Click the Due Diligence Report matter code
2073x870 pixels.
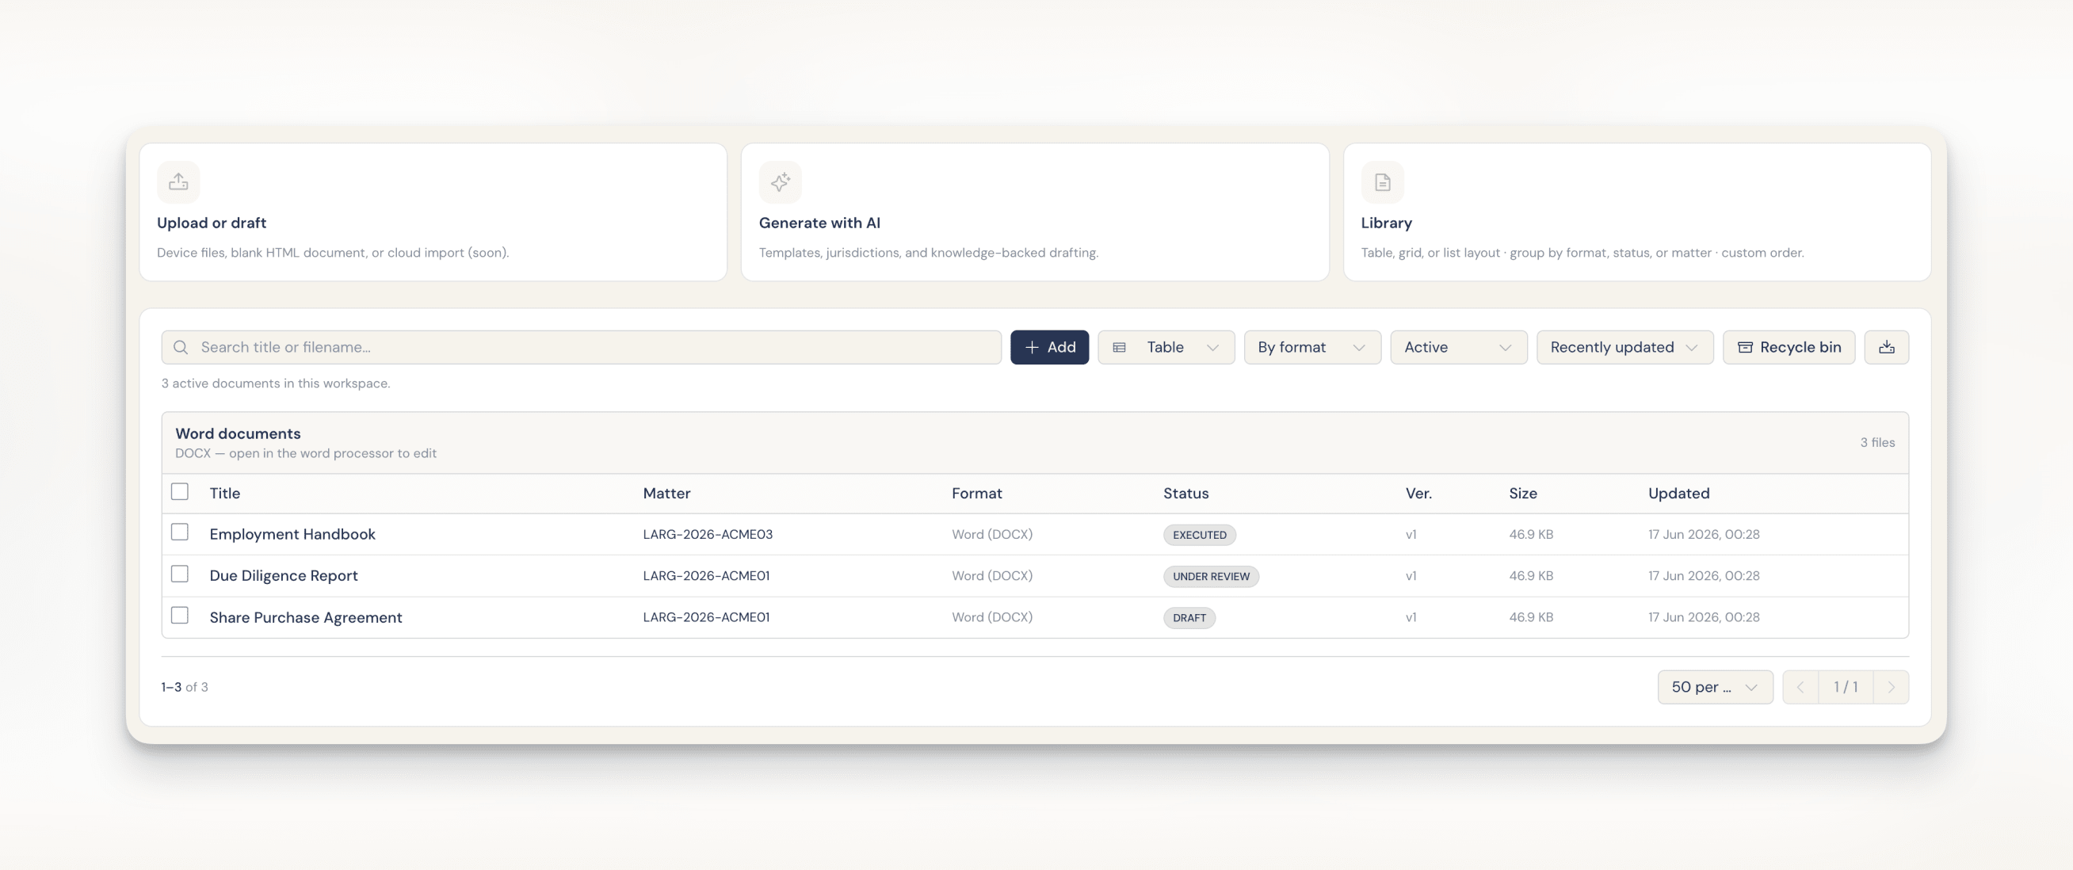click(706, 575)
